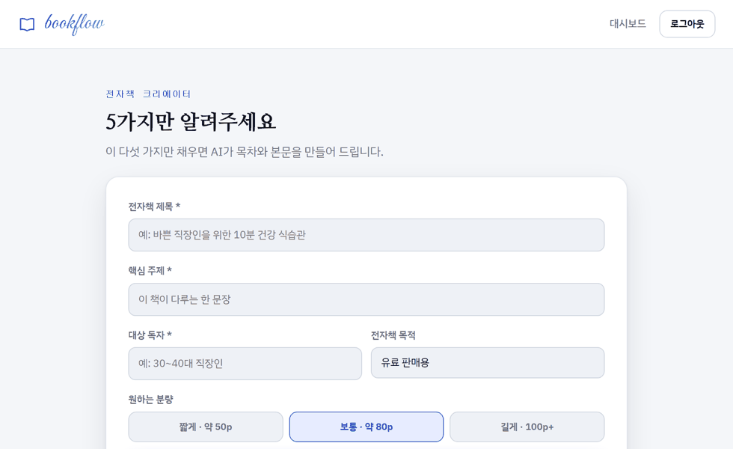
Task: Focus the 핵심 주제 input field
Action: point(366,299)
